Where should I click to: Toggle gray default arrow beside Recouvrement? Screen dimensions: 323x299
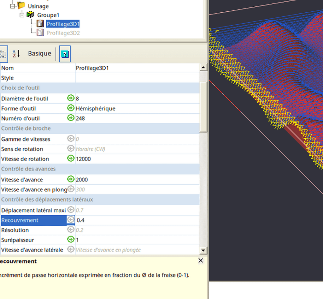tap(71, 220)
